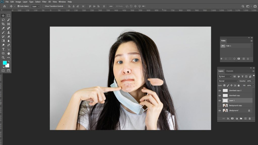Select the Blur tool

tap(9, 41)
